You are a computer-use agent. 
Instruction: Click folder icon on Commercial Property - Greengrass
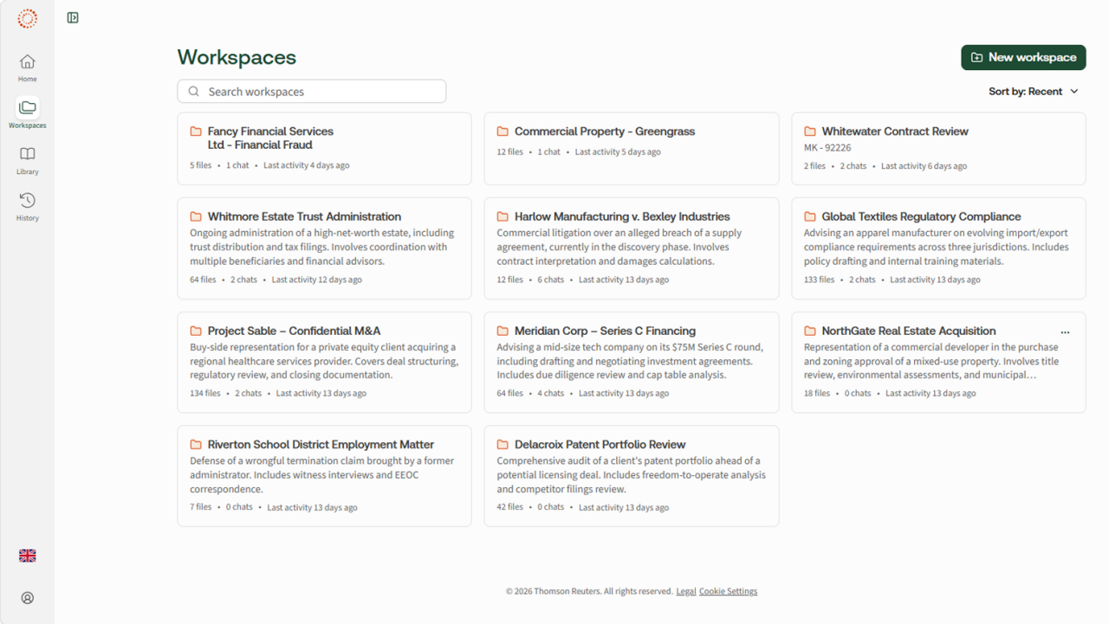pos(503,132)
